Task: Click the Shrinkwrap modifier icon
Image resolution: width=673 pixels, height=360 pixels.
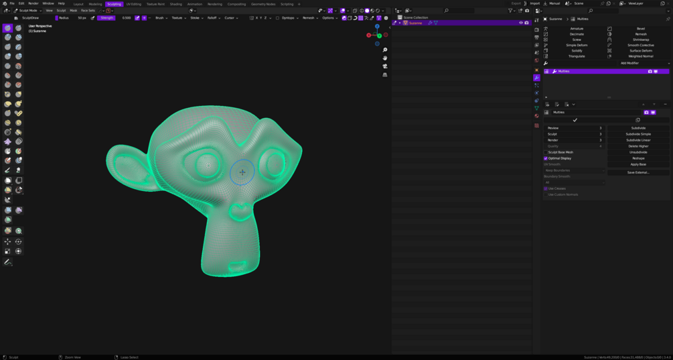Action: click(609, 40)
